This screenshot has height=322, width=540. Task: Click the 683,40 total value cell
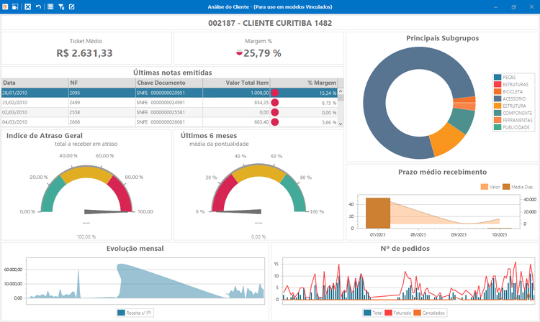[x=236, y=122]
